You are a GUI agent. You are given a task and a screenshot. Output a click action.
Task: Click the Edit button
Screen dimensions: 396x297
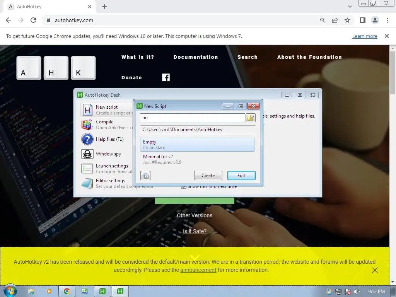pyautogui.click(x=241, y=176)
